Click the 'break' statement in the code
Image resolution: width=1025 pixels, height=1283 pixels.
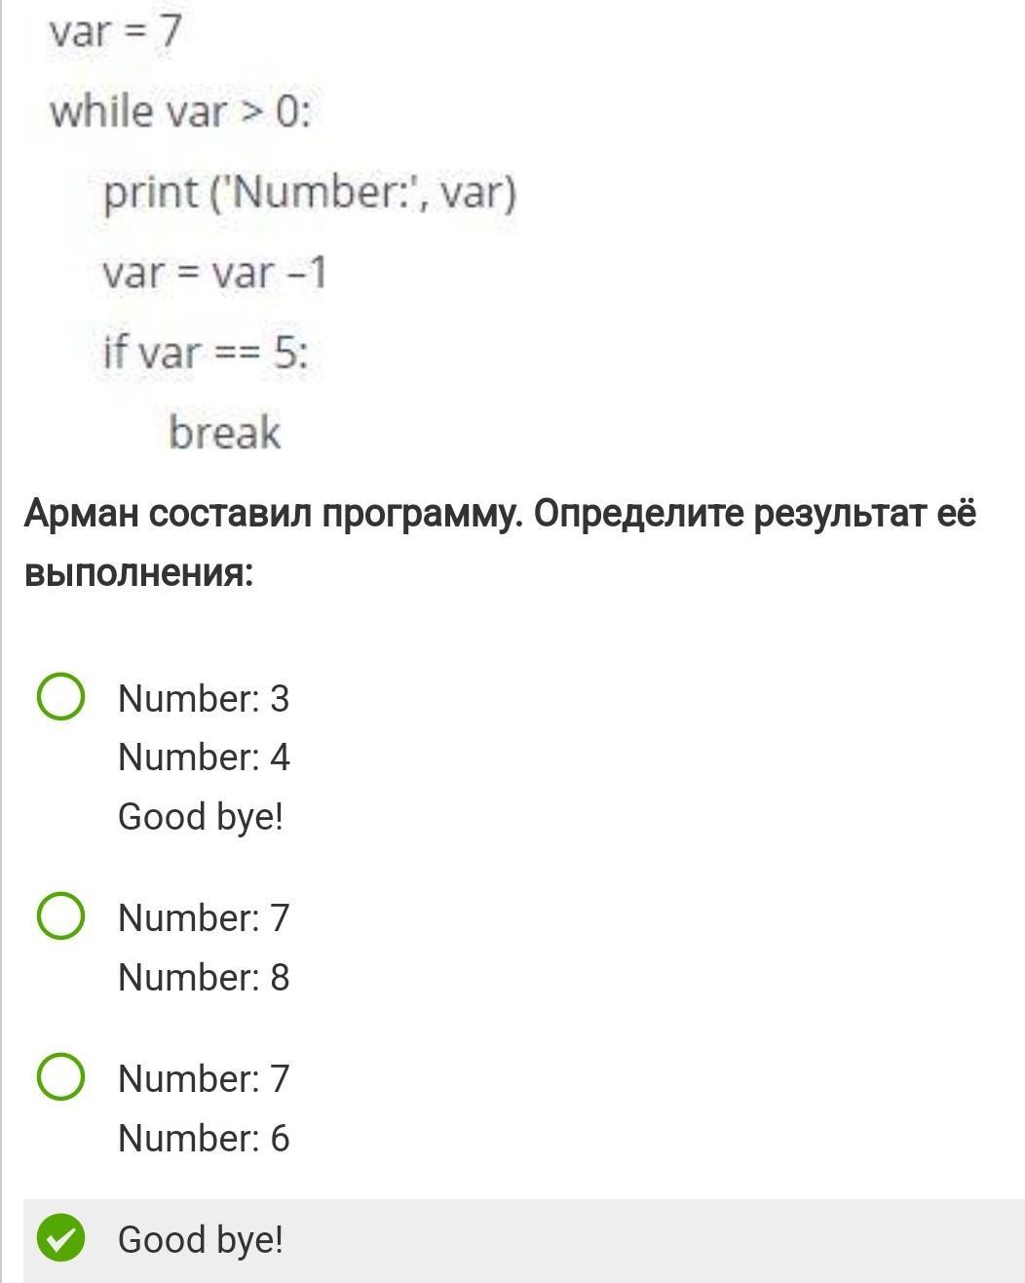pos(224,432)
